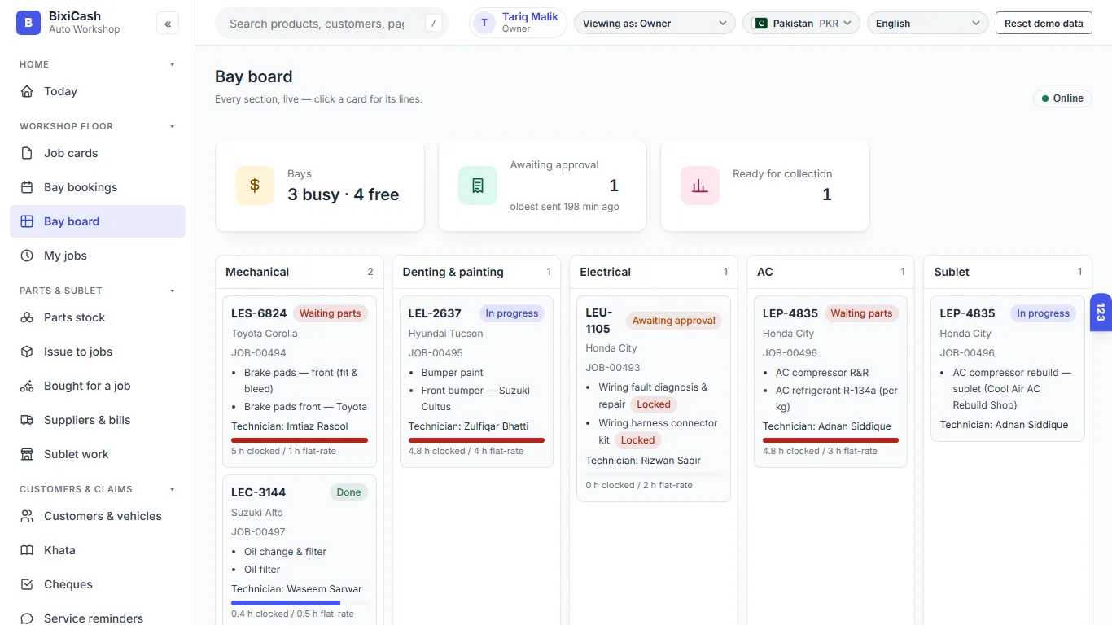Open the English language dropdown

coord(928,24)
